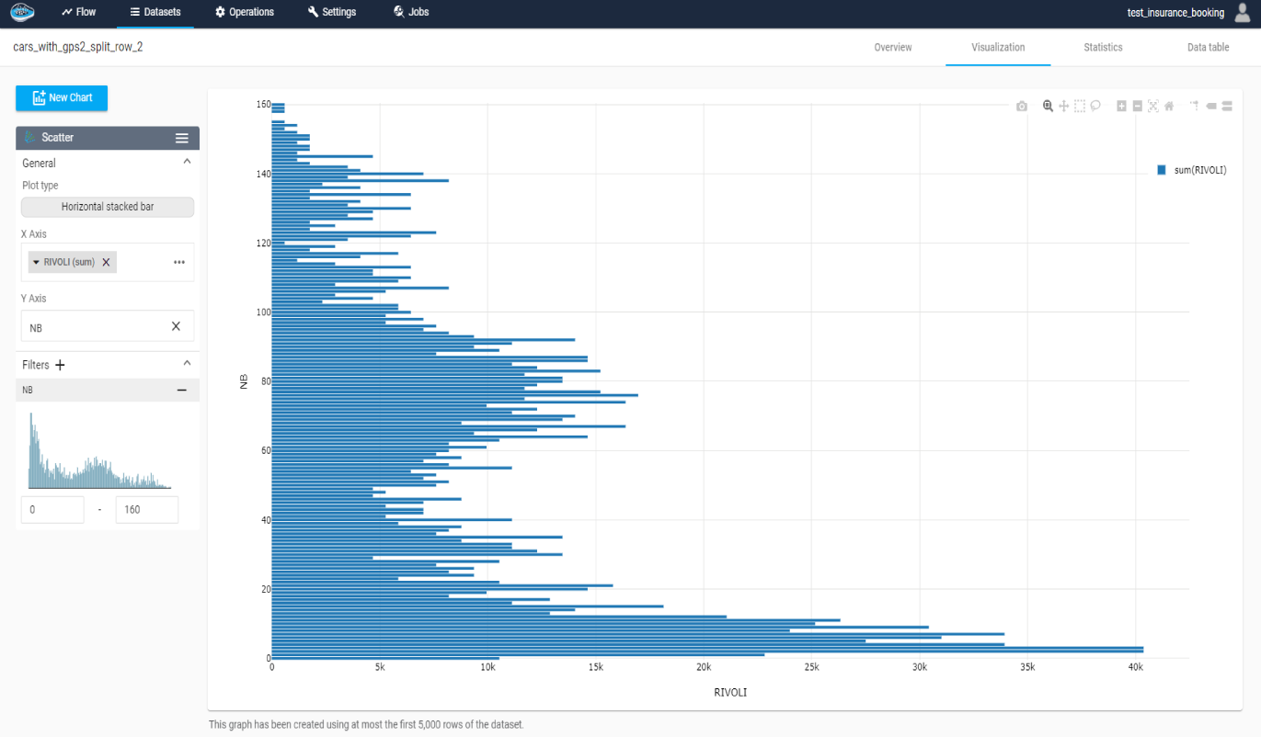Switch to the Statistics tab
This screenshot has width=1261, height=737.
[1103, 48]
